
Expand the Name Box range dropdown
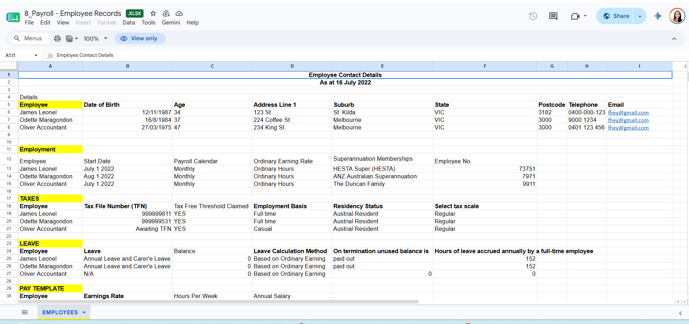click(x=36, y=55)
